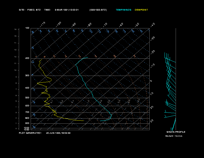Click the "TIME:" header label
The image size is (204, 158).
pos(47,10)
